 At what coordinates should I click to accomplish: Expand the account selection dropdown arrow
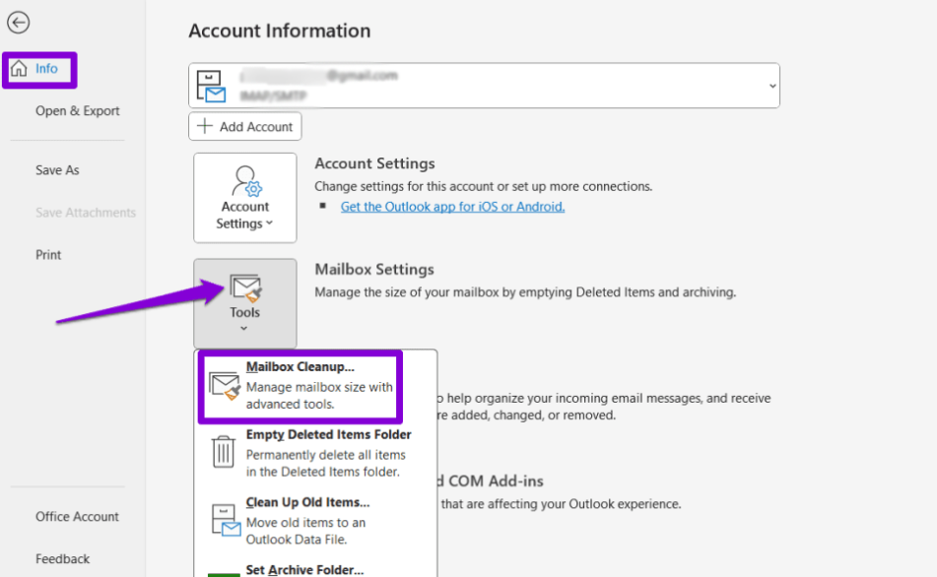pos(772,86)
